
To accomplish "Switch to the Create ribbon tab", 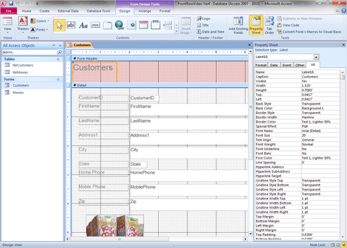I will click(45, 11).
